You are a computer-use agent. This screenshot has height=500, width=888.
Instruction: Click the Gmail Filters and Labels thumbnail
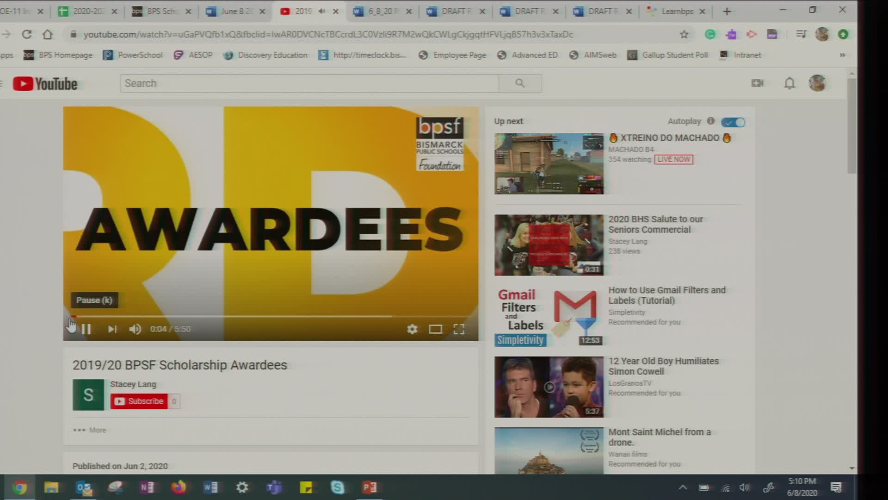pos(549,316)
